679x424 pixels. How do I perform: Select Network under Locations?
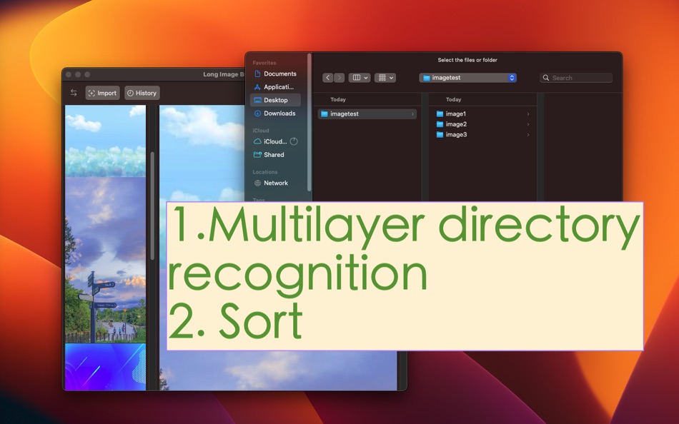click(275, 183)
